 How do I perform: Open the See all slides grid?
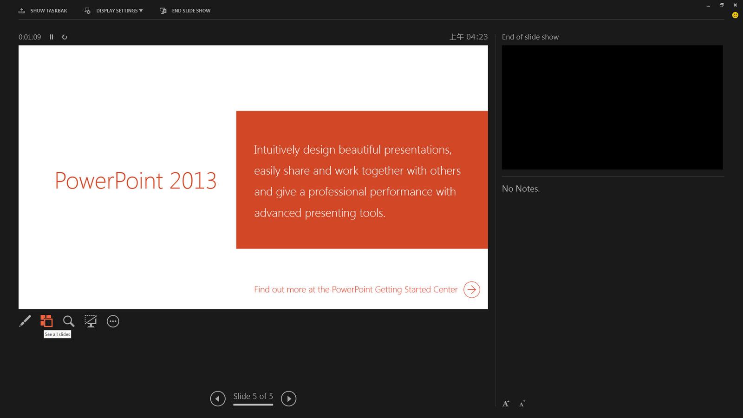[x=46, y=321]
